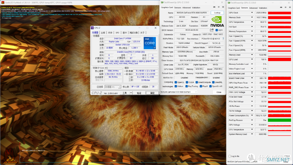Open hamburger menu in GPU-Z Sensors window
Screen dimensions: 293x165
point(290,7)
